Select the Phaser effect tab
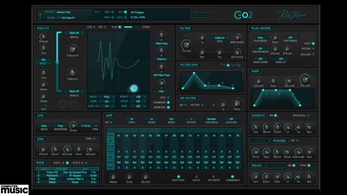347x195 pixels. [279, 141]
